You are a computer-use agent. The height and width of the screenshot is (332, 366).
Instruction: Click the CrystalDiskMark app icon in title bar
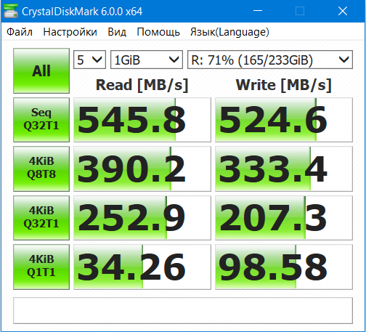pyautogui.click(x=11, y=11)
